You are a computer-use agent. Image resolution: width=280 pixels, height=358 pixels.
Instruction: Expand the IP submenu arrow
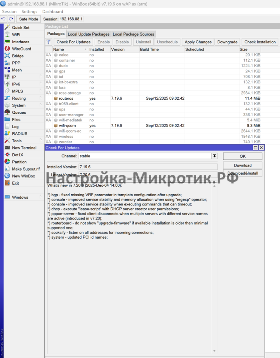pyautogui.click(x=40, y=77)
